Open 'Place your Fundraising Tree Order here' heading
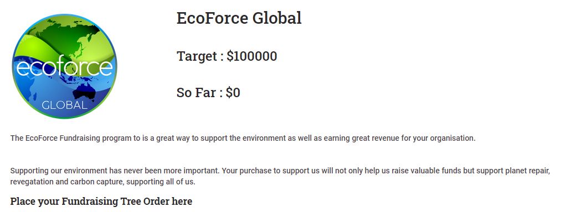The image size is (581, 212). 101,202
